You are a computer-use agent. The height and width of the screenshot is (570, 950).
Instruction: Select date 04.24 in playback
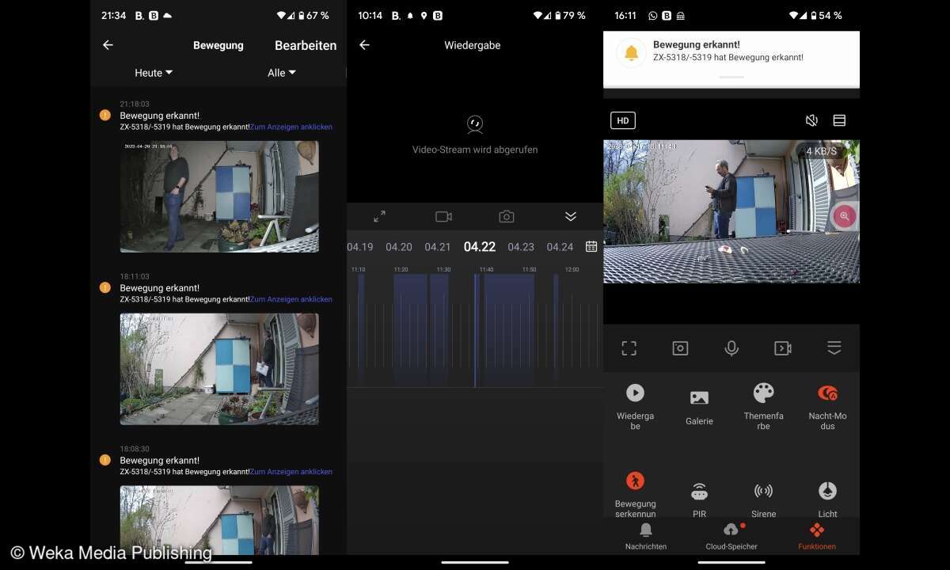click(x=560, y=247)
